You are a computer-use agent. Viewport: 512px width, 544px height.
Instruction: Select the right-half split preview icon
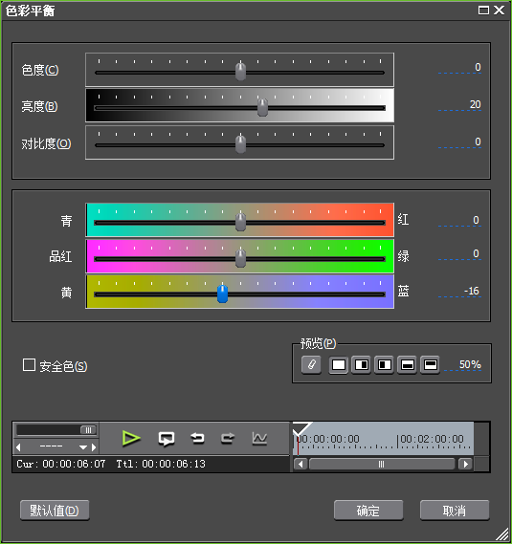361,365
